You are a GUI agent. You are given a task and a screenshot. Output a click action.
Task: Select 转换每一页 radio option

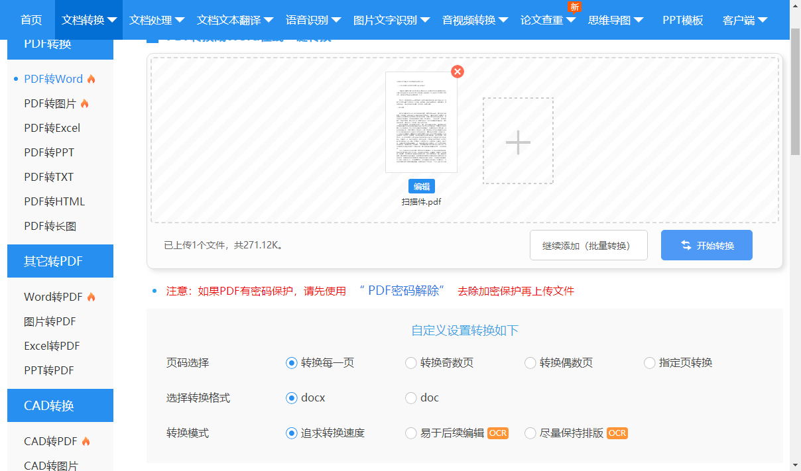[x=291, y=363]
